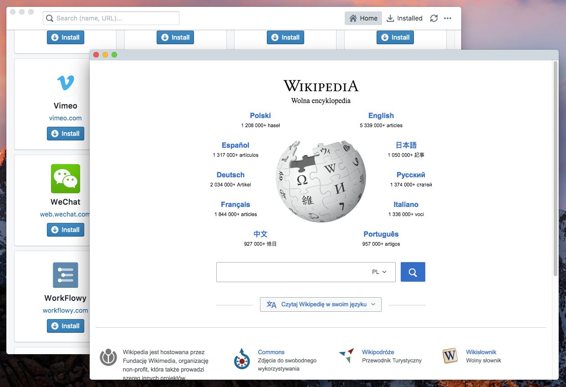Click the Wikisłownik logo icon
Screen dimensions: 566x387
point(450,356)
